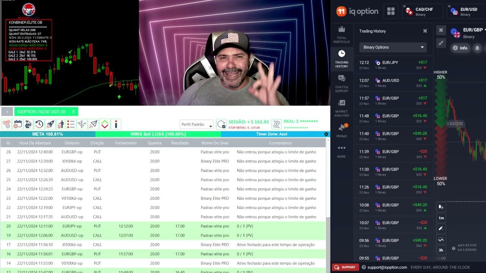The image size is (486, 273).
Task: Open Market Analysis in IQ Option sidebar
Action: coord(342,108)
